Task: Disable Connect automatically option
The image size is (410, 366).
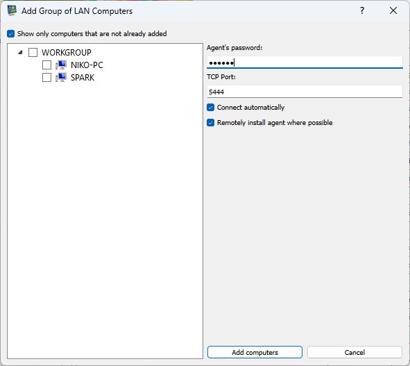Action: click(210, 108)
